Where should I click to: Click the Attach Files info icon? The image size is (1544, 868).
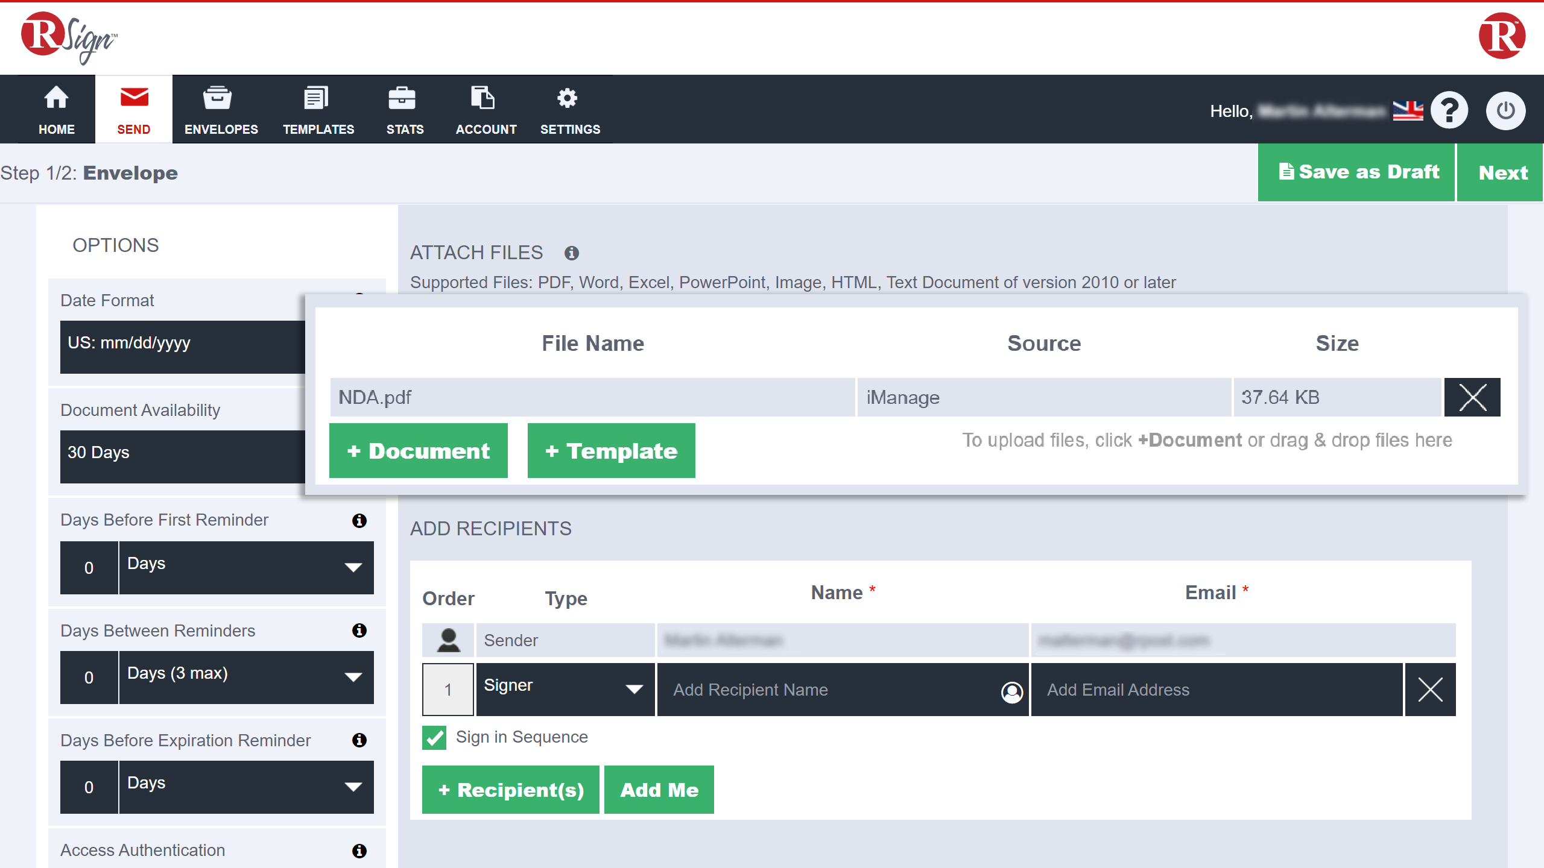point(571,253)
